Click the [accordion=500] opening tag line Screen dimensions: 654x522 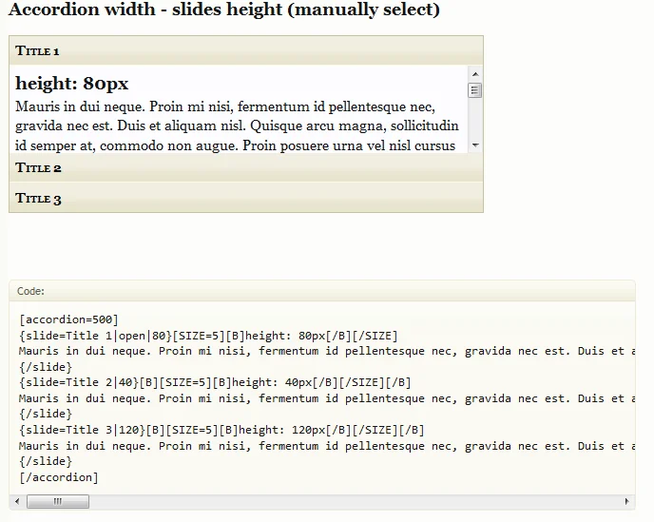[x=68, y=319]
